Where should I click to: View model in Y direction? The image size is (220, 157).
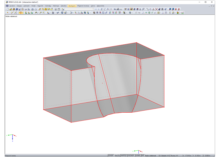point(113,13)
